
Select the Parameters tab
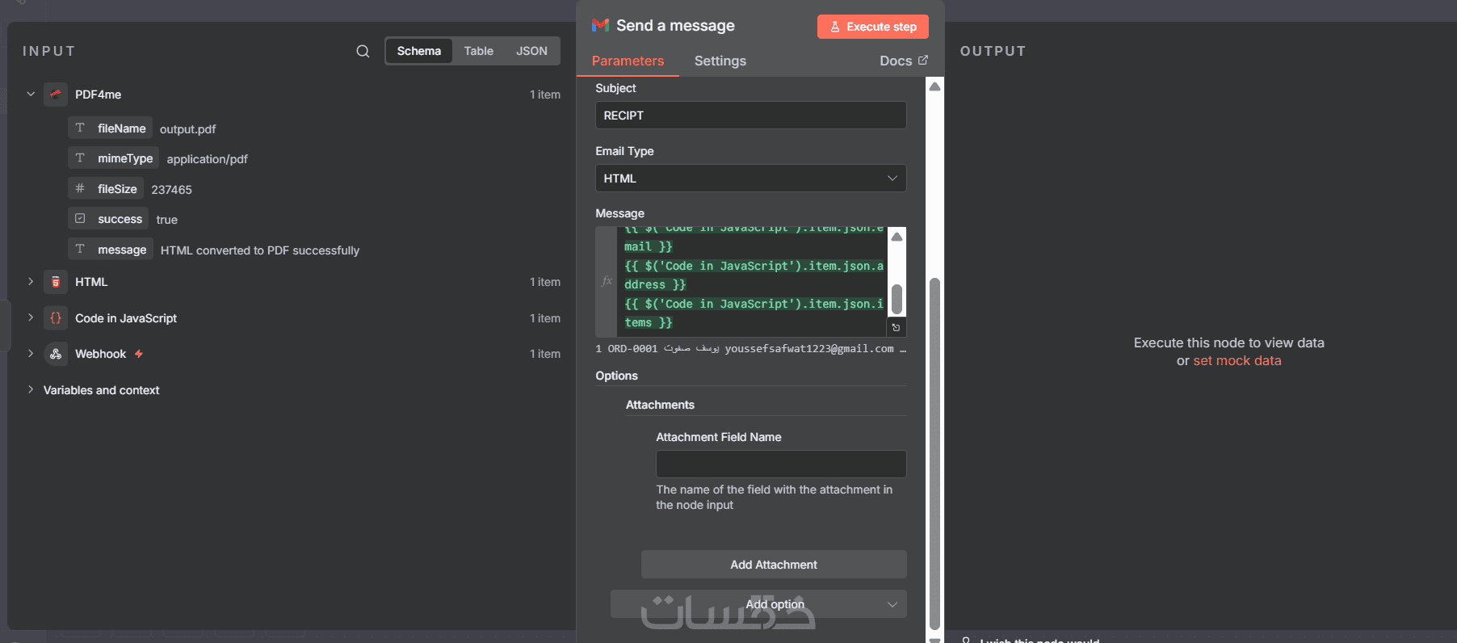click(628, 61)
